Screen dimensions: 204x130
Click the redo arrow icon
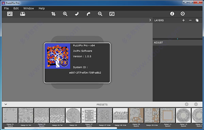tap(88, 14)
